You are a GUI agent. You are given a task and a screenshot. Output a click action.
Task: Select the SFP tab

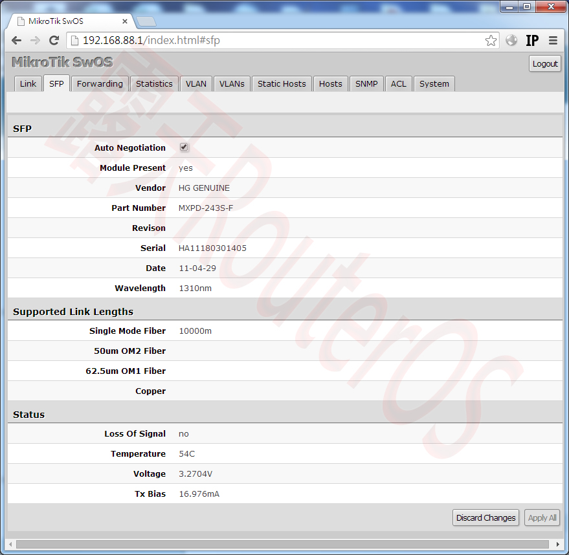coord(56,83)
